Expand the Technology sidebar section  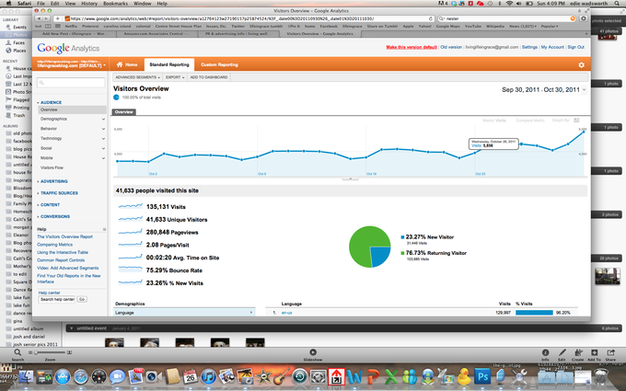coord(72,138)
